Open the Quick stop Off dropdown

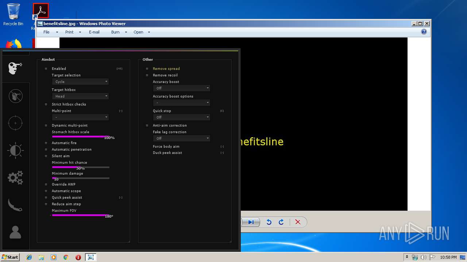pos(181,117)
